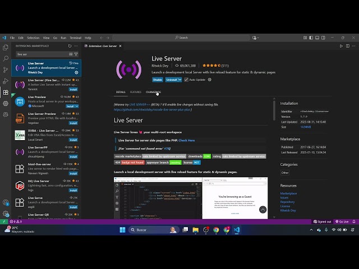Switch to the Features tab
359x269 pixels.
136,92
